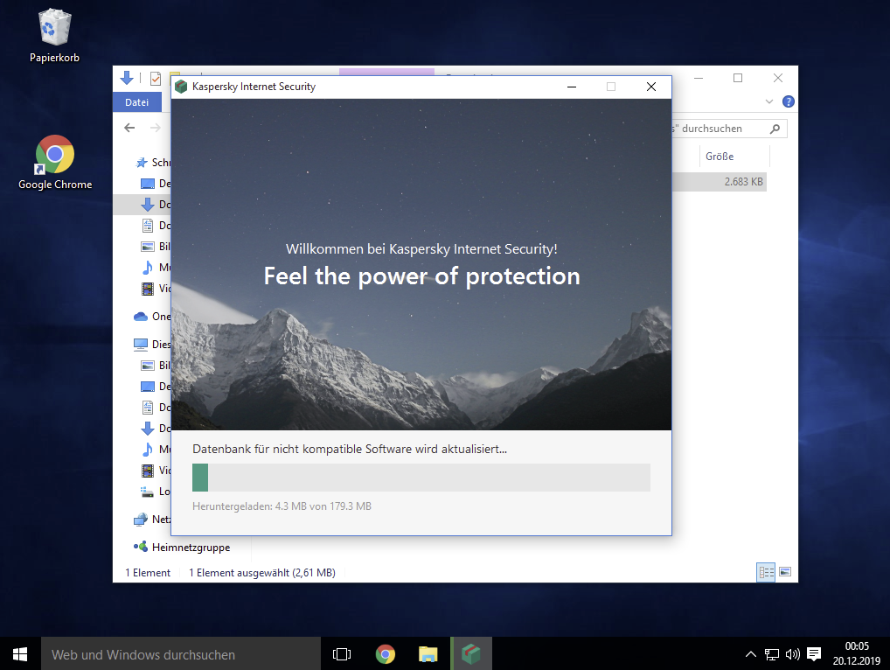Open Explorer help via the question mark
Screen dimensions: 890x670
788,101
